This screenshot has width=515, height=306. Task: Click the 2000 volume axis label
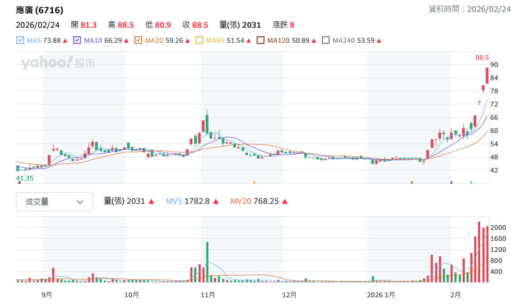click(x=498, y=228)
